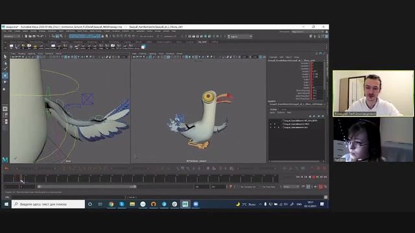This screenshot has height=233, width=415.
Task: Toggle the auto keyframe red button
Action: [x=320, y=187]
